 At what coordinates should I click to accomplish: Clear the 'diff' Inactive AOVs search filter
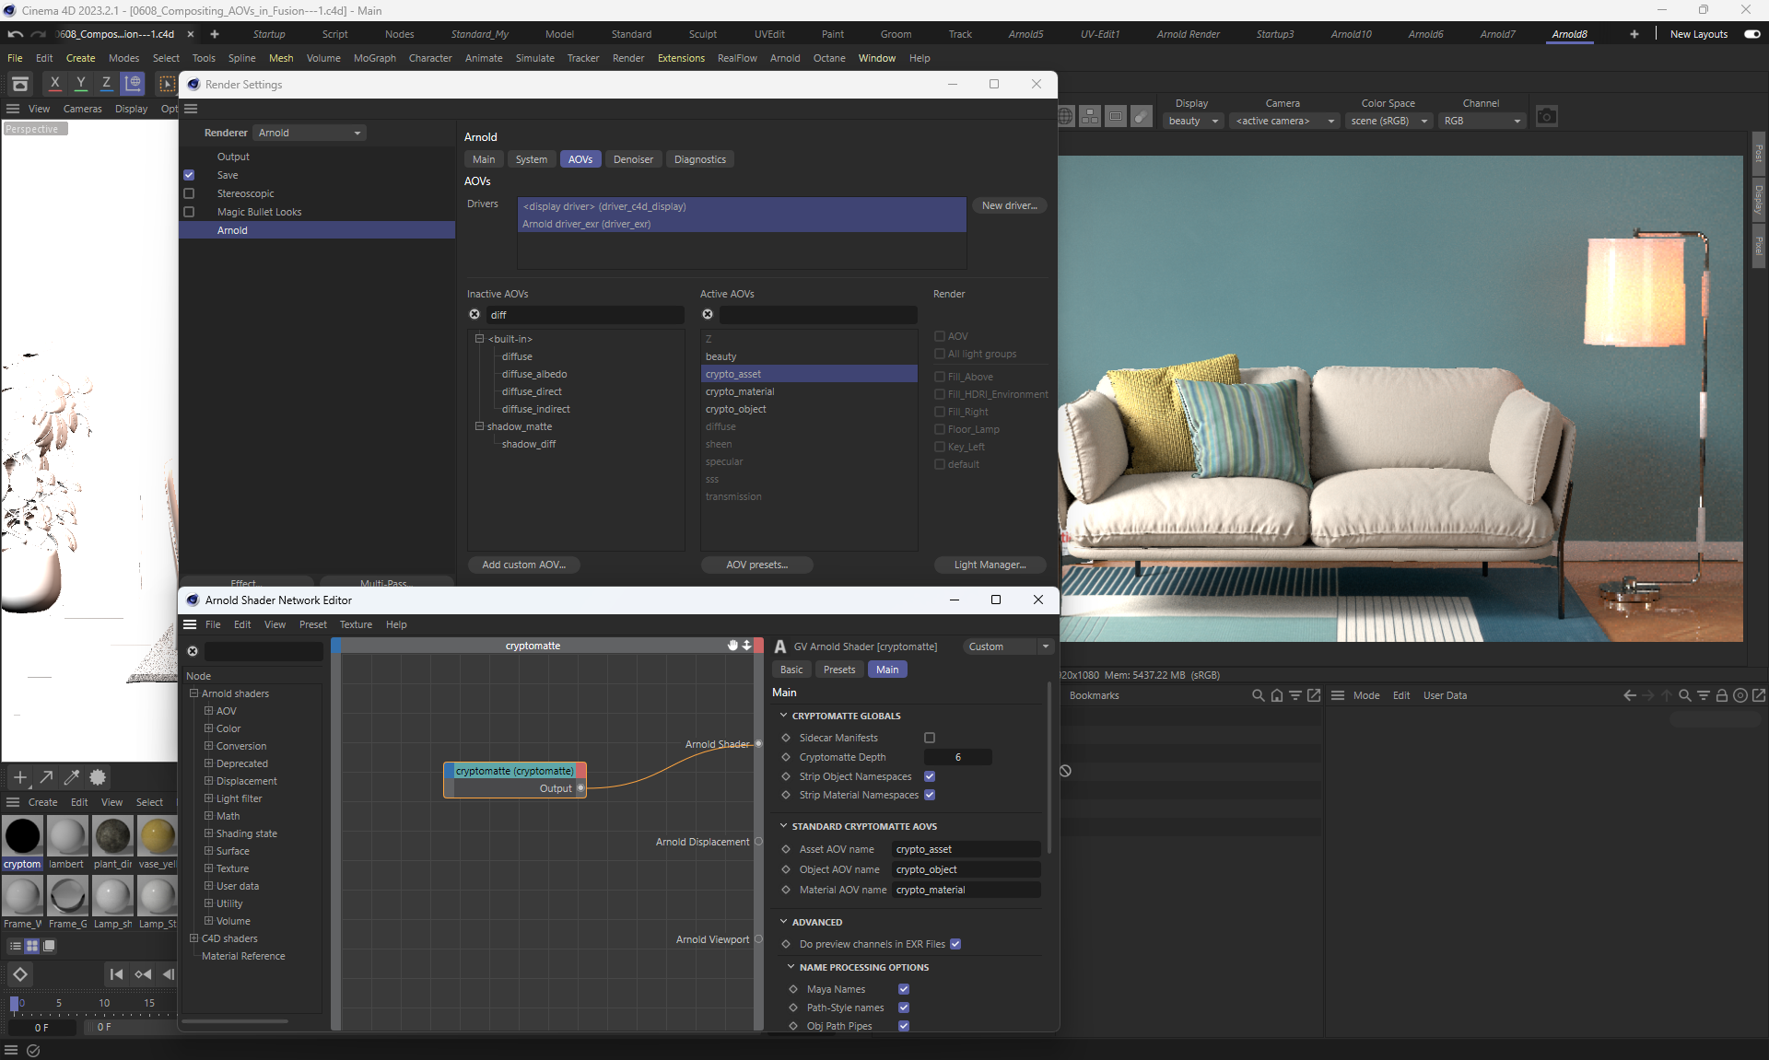click(474, 315)
